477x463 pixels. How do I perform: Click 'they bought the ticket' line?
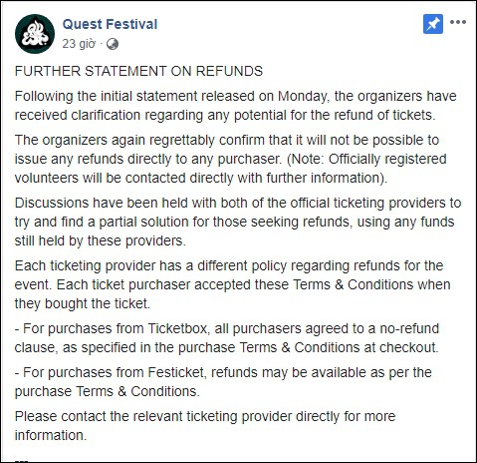tap(83, 303)
